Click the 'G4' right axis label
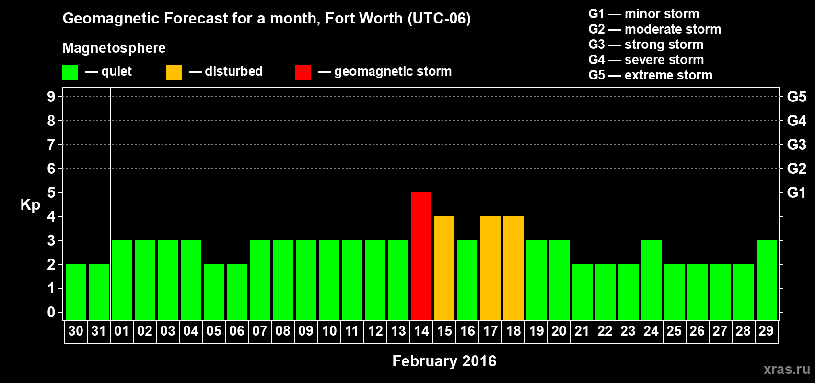Viewport: 815px width, 383px height. [797, 121]
